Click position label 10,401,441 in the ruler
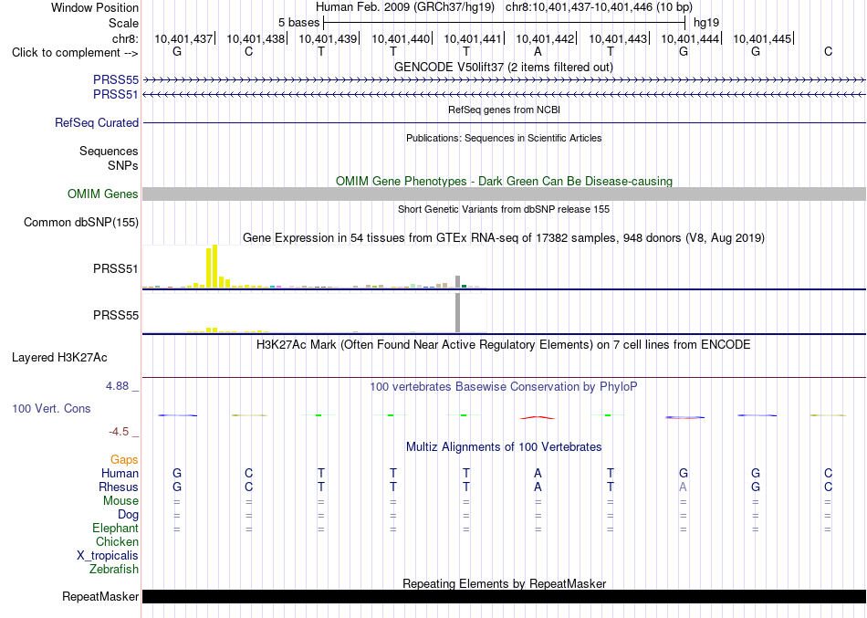Screen dimensions: 867x618 click(x=473, y=38)
